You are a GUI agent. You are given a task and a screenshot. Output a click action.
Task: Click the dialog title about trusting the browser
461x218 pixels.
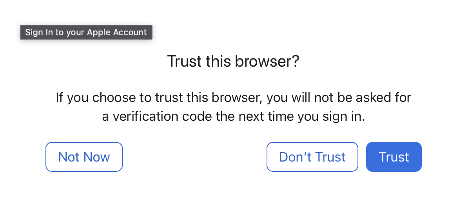233,62
